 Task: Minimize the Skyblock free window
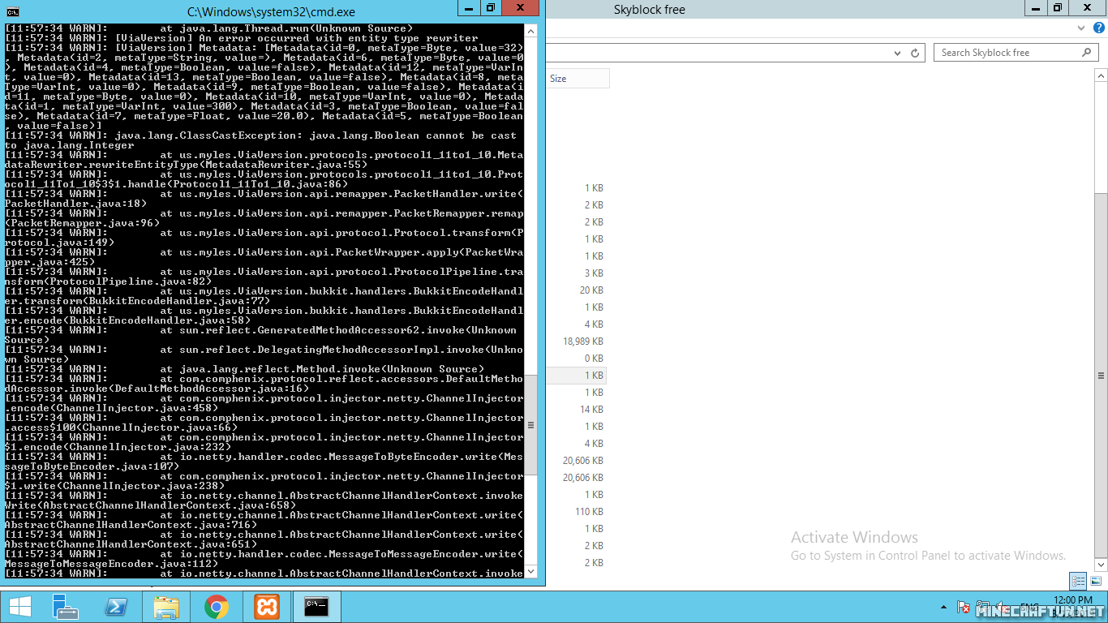point(1037,8)
